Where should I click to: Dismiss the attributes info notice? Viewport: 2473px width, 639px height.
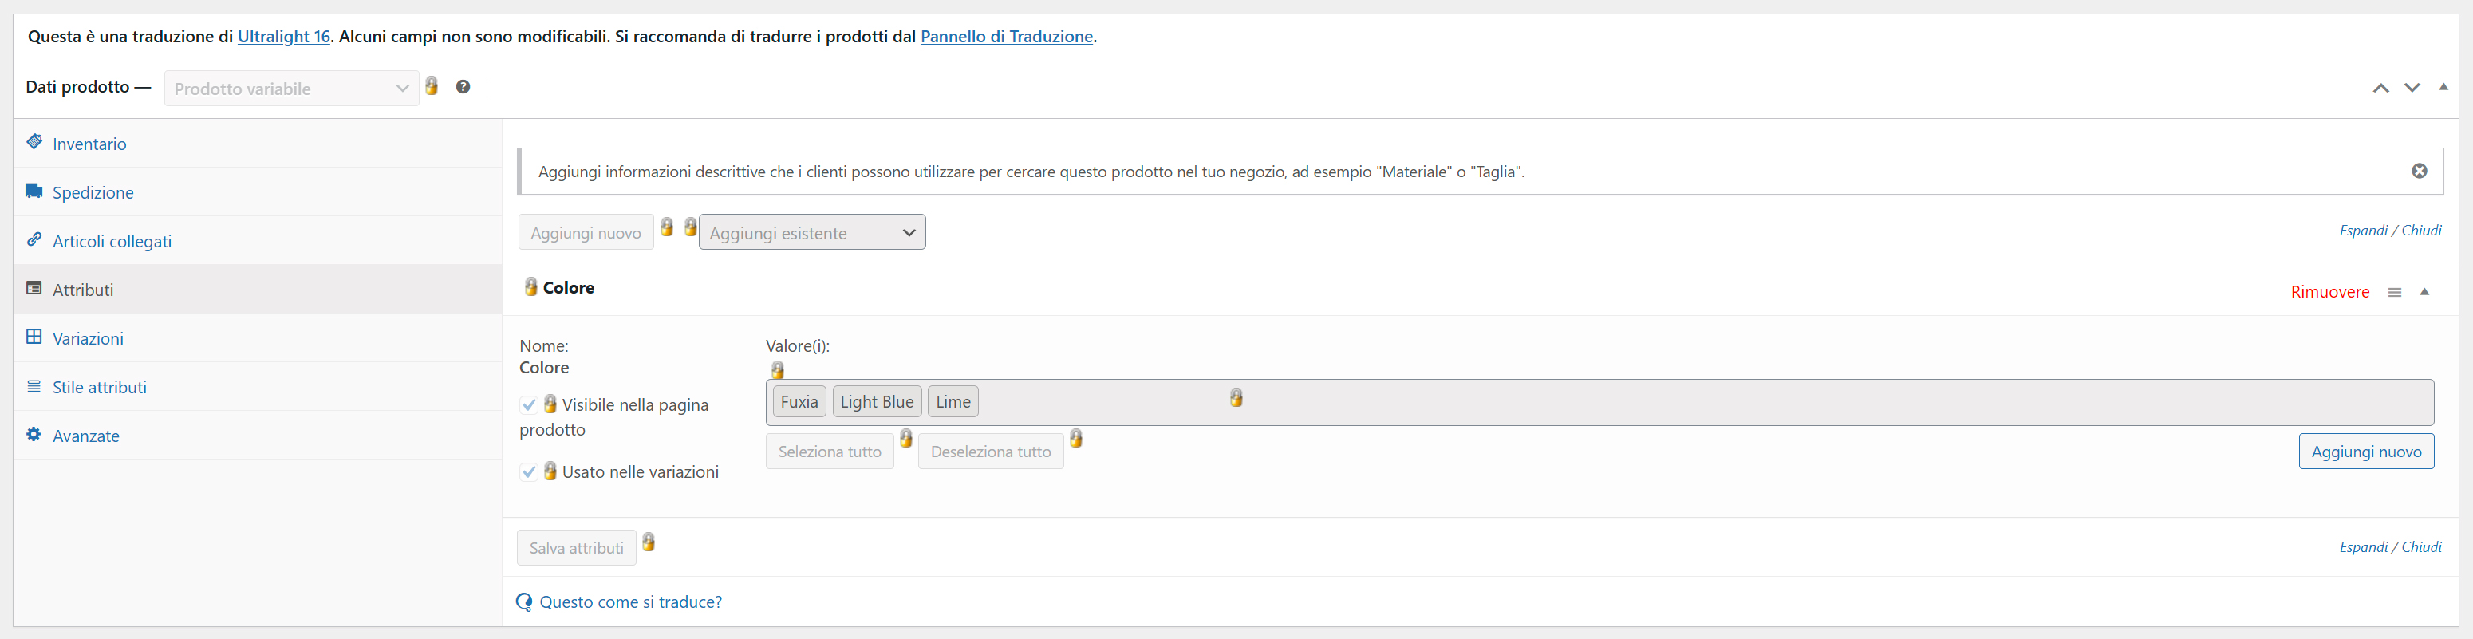(x=2420, y=171)
